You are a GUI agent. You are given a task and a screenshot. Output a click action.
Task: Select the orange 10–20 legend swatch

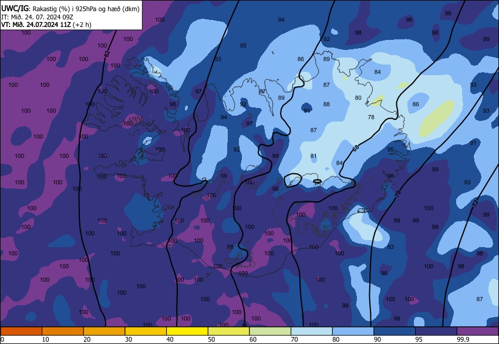63,331
